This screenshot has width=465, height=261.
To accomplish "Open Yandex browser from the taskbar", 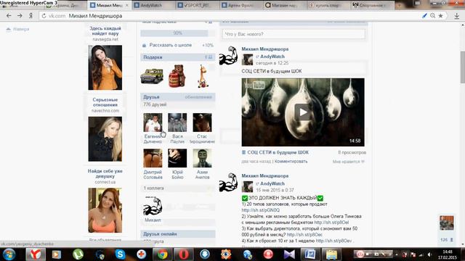I will coord(36,254).
